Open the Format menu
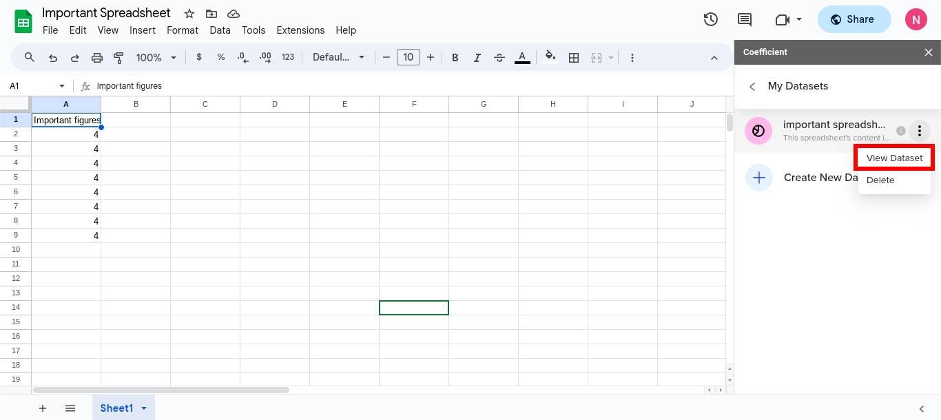 pos(182,30)
